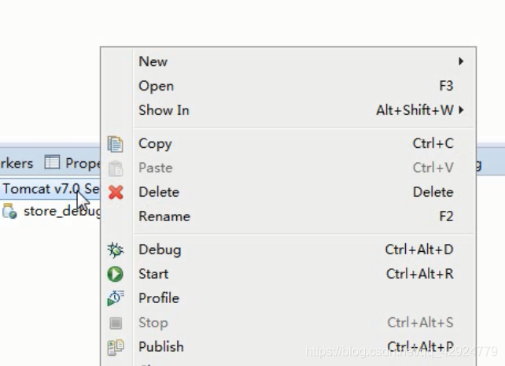Click the Ctrl+Alt+R shortcut text
This screenshot has width=505, height=366.
(420, 274)
